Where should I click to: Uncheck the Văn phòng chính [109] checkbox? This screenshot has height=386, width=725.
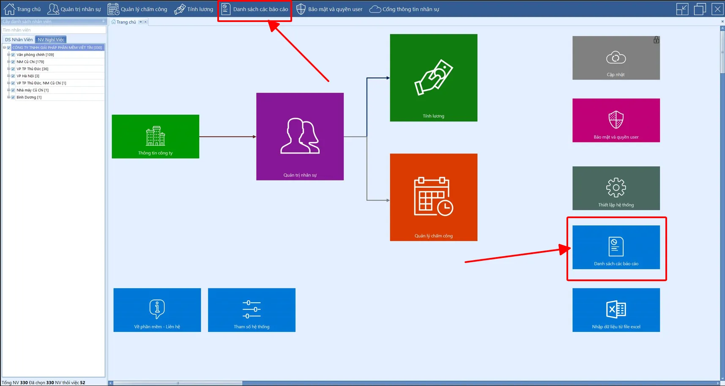pos(13,55)
